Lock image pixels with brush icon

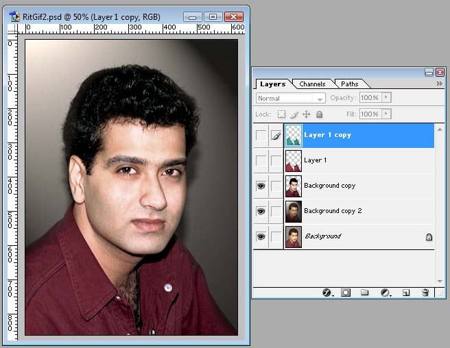coord(294,114)
